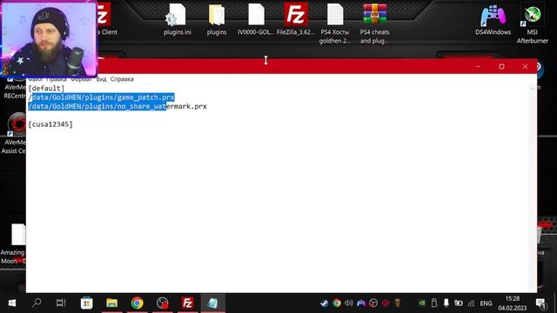557x313 pixels.
Task: Click the Safely Remove USB tray icon
Action: pyautogui.click(x=434, y=303)
